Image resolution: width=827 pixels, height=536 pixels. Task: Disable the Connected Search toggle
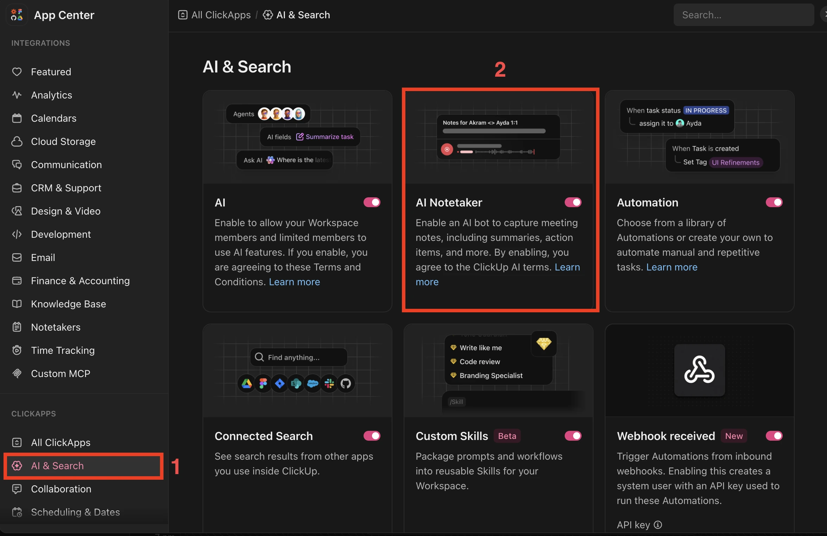point(372,436)
